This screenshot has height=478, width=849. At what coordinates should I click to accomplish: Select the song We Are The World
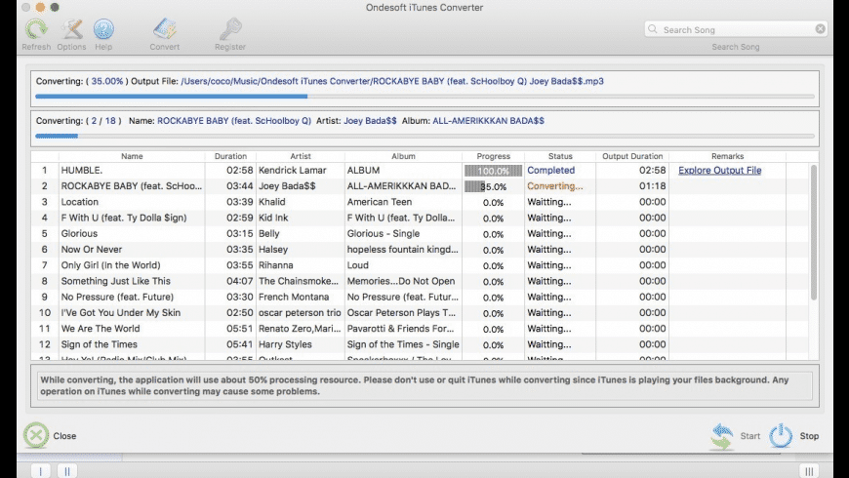click(101, 329)
